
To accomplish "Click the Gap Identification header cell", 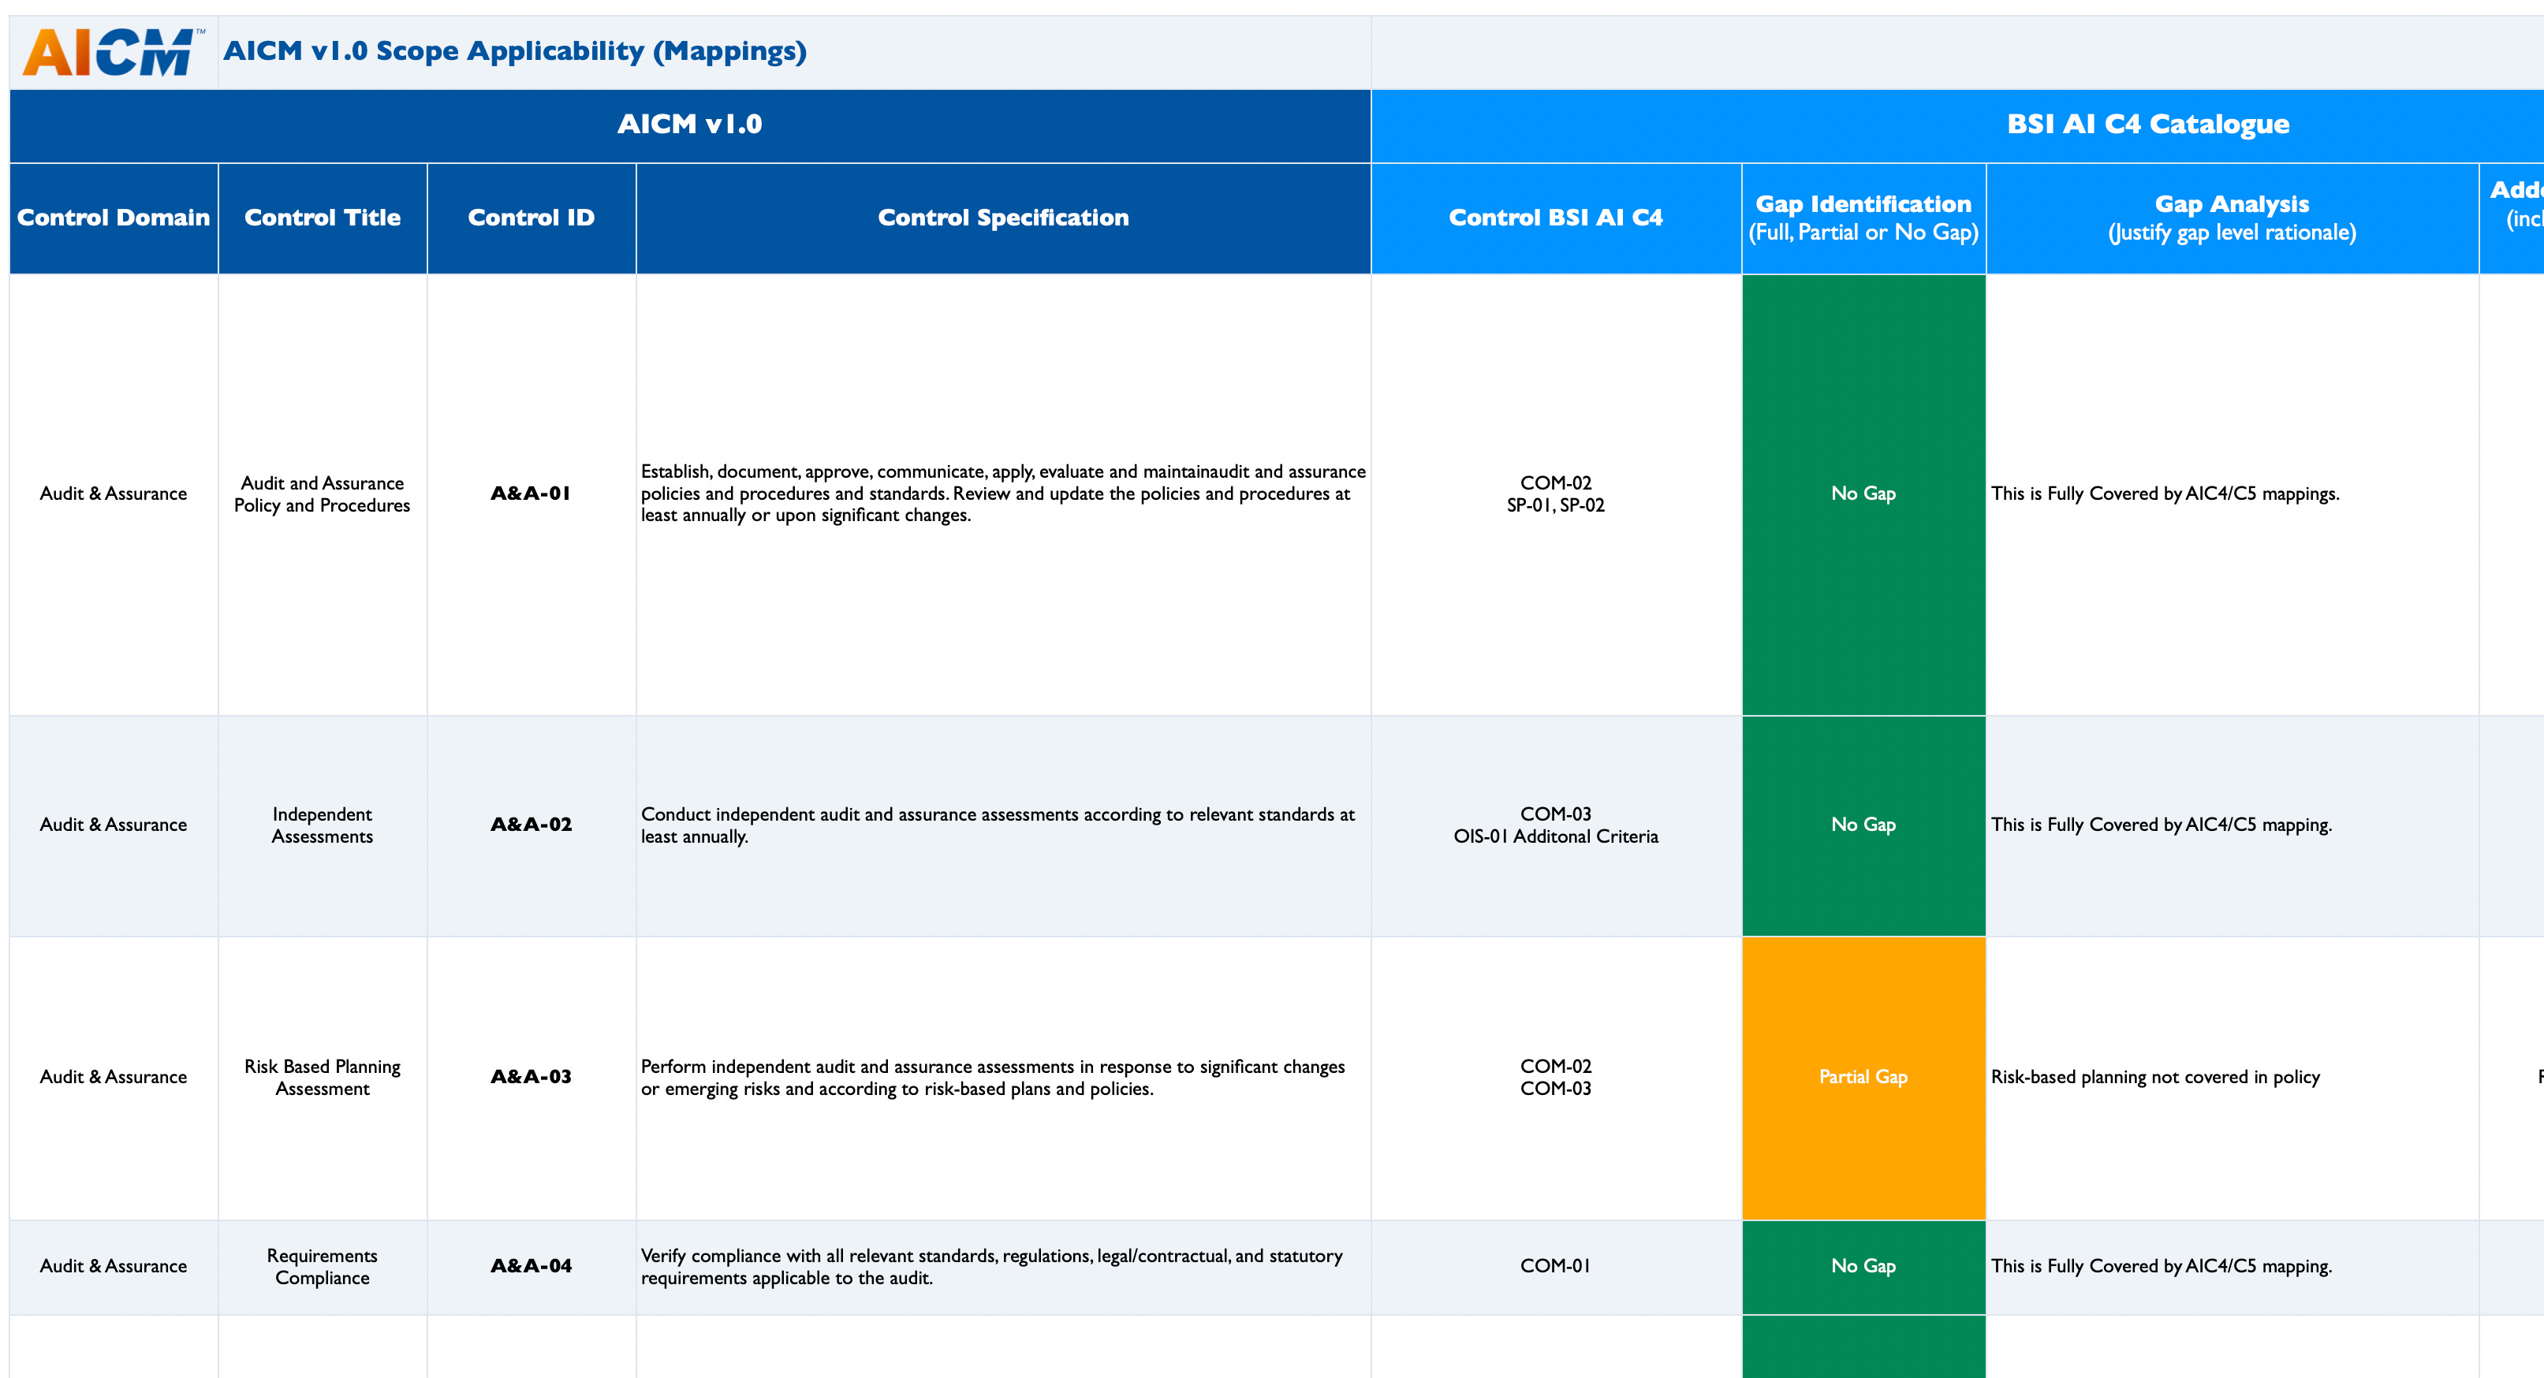I will pos(1863,218).
